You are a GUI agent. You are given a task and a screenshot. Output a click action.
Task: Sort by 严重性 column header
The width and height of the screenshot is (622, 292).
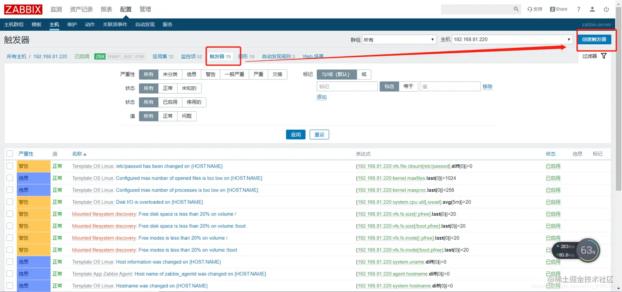click(x=26, y=154)
